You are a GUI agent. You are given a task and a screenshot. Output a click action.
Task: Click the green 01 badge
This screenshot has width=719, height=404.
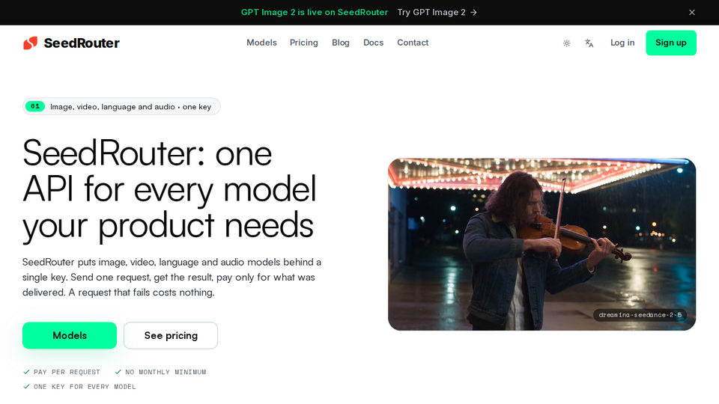coord(35,106)
